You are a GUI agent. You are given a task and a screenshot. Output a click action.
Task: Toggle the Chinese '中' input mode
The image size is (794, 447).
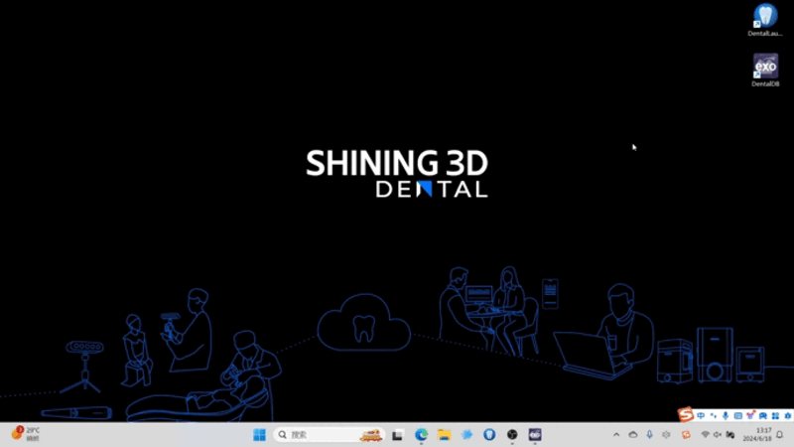(701, 415)
